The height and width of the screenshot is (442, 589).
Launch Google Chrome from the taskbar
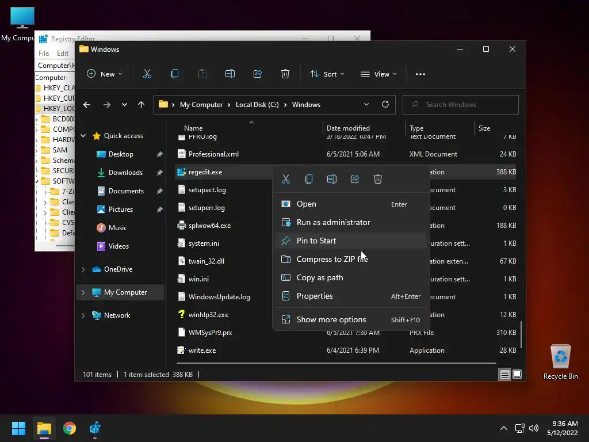coord(70,428)
